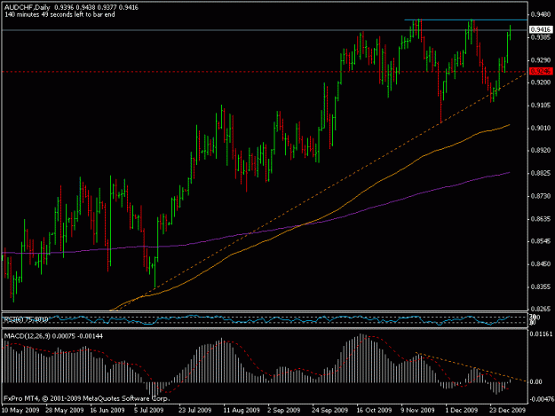Screen dimensions: 555x416
Task: Click the 0.8825 price axis value
Action: [x=541, y=173]
